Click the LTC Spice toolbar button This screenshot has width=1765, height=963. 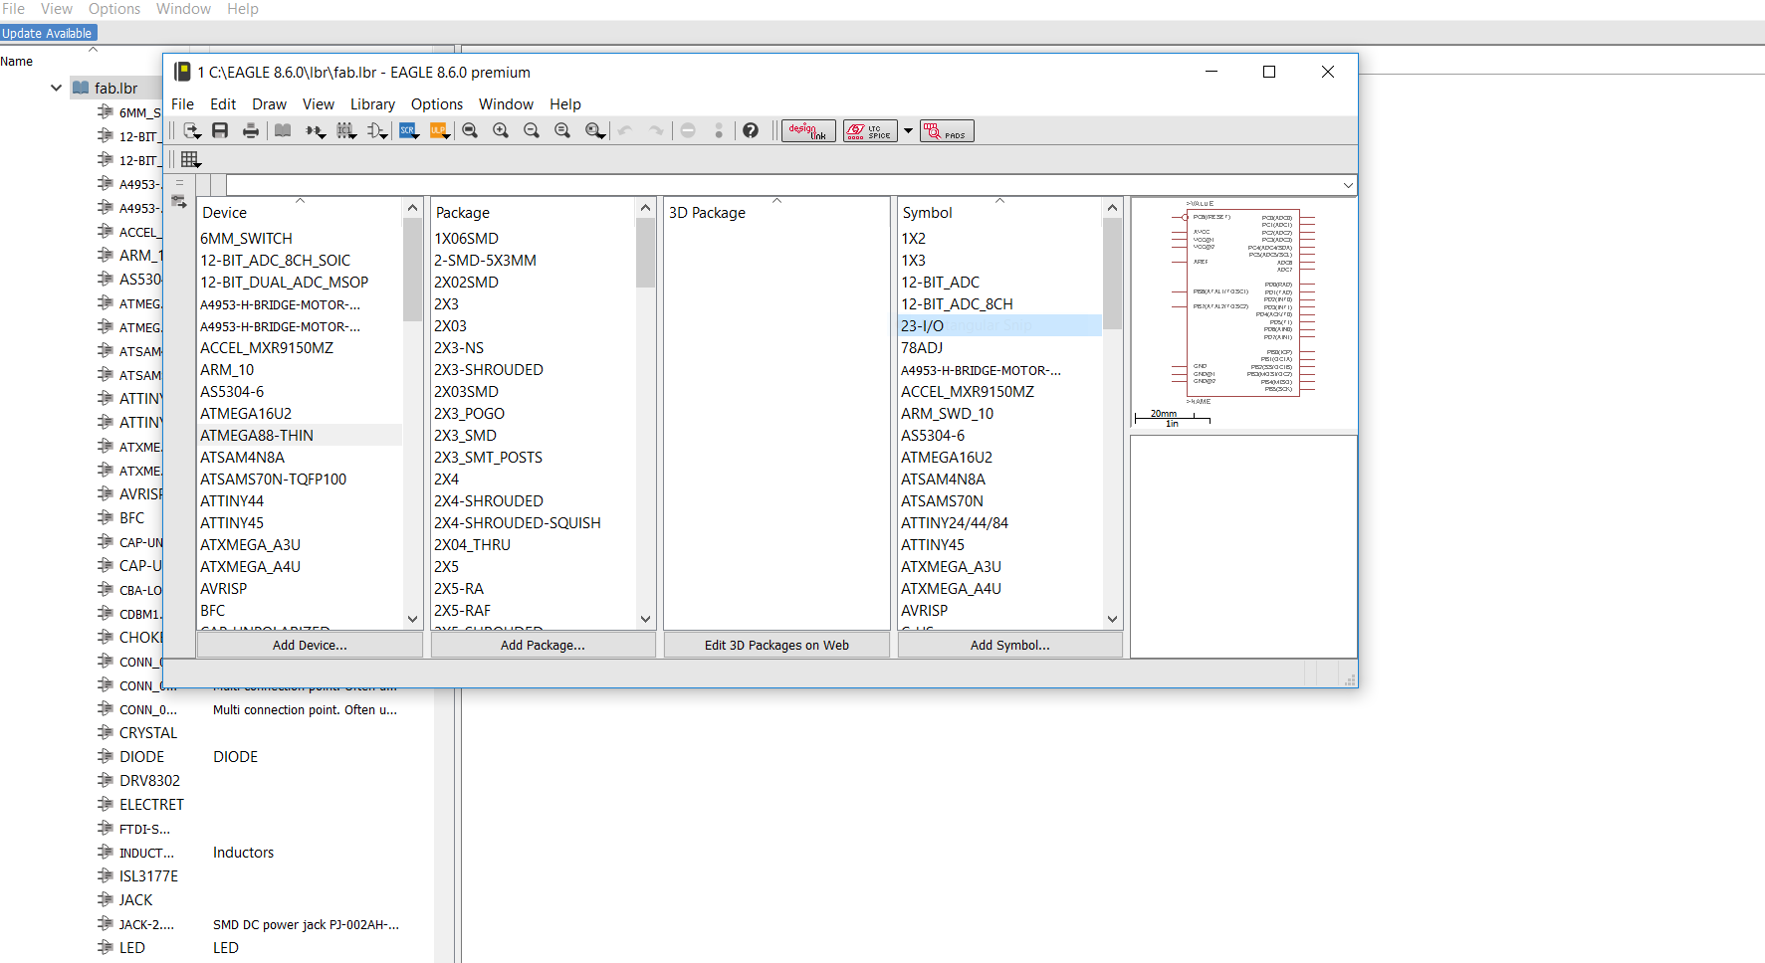coord(870,130)
